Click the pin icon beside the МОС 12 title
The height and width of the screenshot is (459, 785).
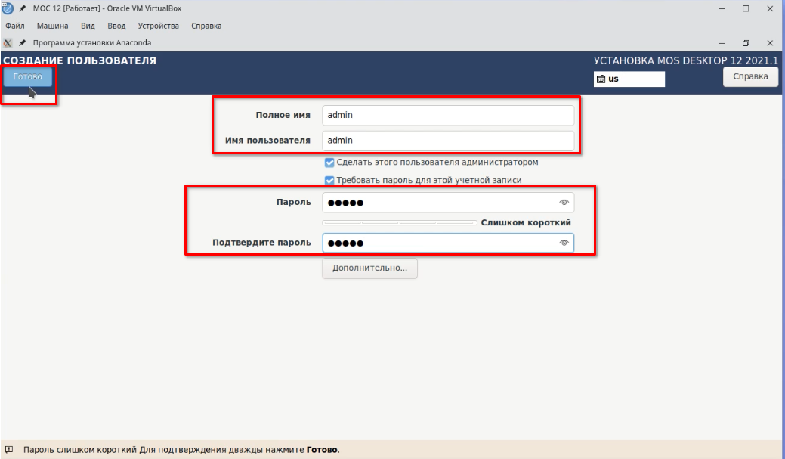pos(23,8)
